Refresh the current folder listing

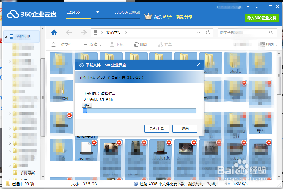208,33
